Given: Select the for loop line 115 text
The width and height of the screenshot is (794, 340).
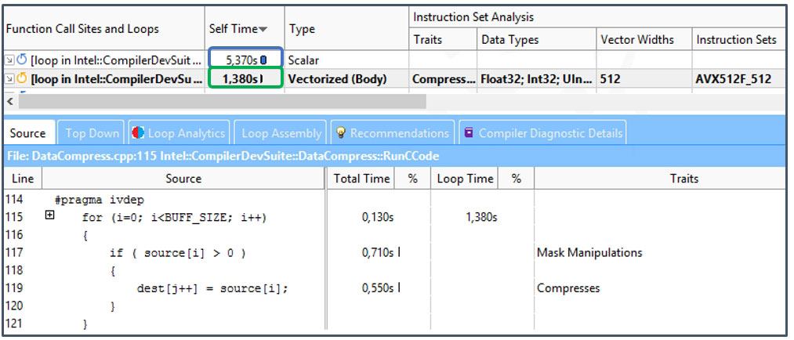Looking at the screenshot, I should (x=174, y=218).
